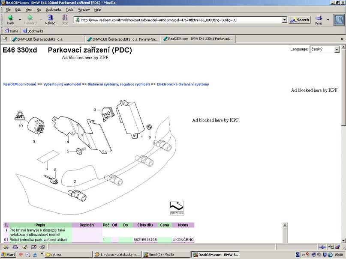Click the Mozilla throbber logo

tap(339, 20)
